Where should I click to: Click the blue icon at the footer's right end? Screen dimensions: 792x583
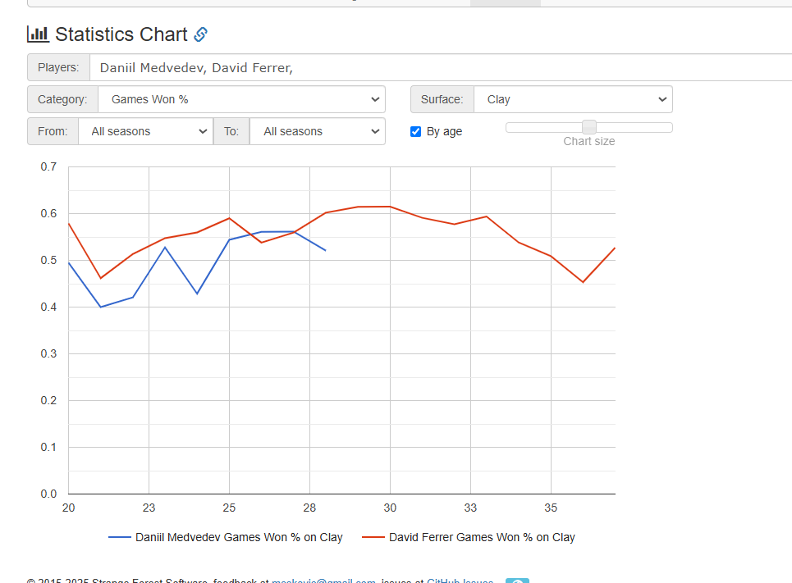pyautogui.click(x=517, y=581)
